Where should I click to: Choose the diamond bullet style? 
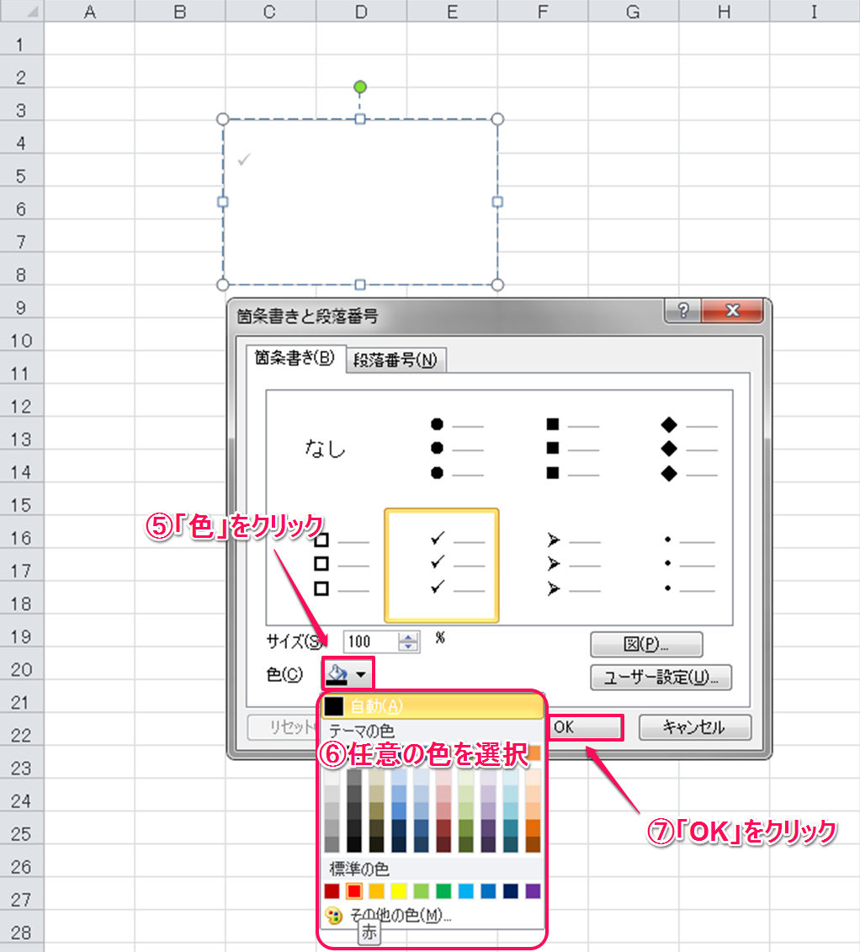coord(687,449)
